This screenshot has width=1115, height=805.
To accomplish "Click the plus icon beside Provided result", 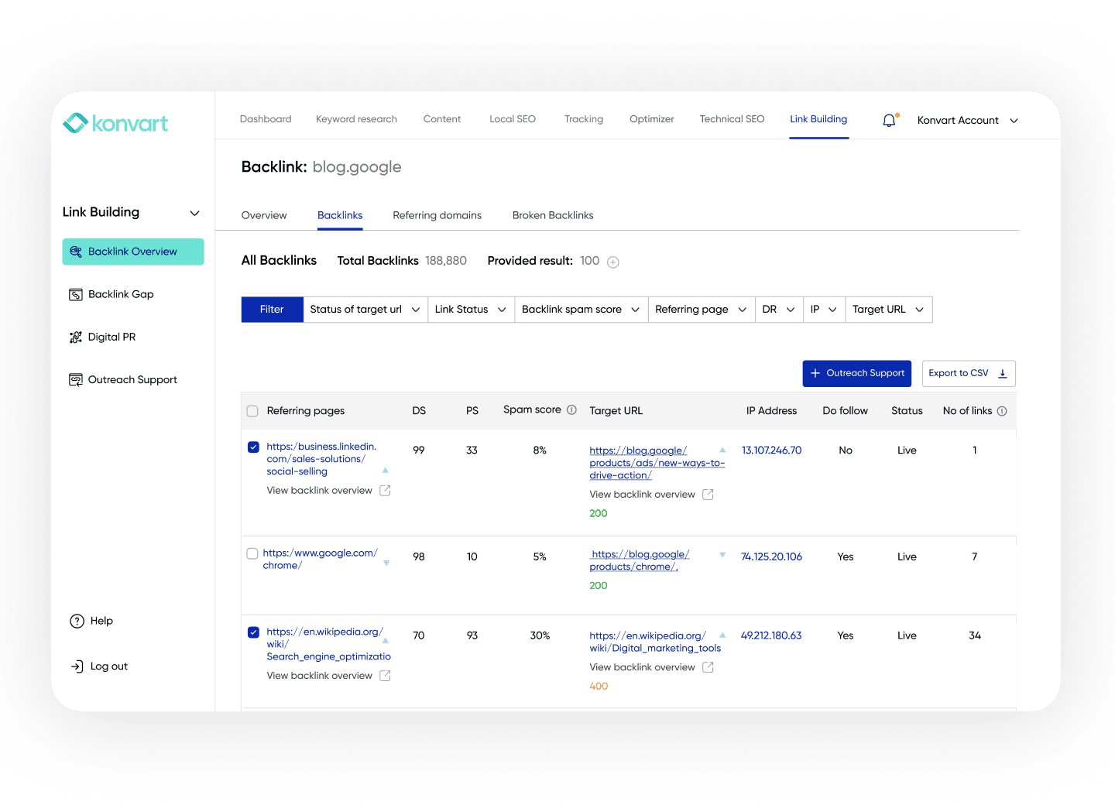I will [612, 262].
